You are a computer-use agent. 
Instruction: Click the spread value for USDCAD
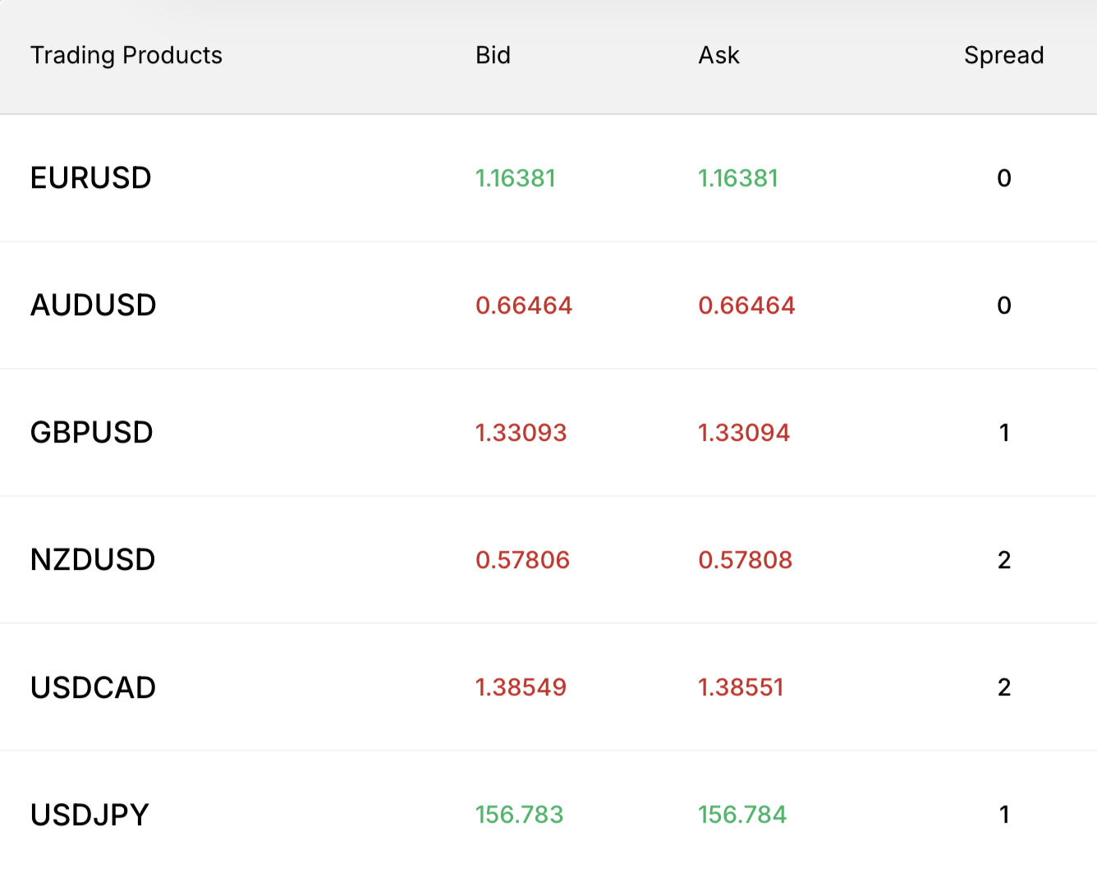(1004, 687)
